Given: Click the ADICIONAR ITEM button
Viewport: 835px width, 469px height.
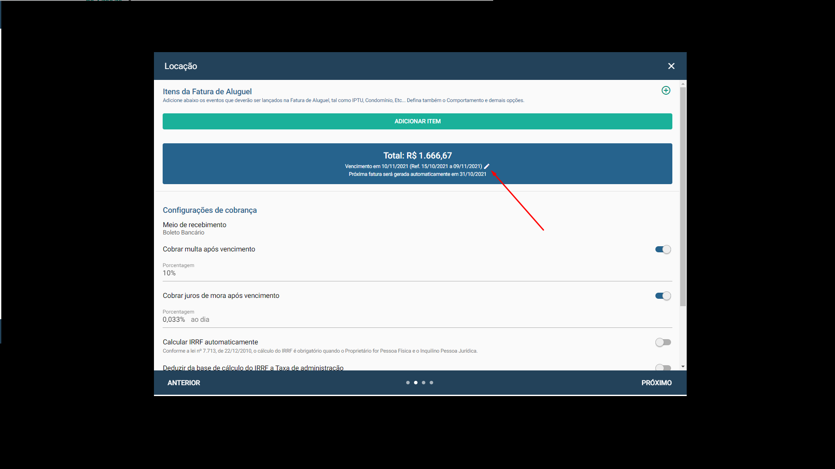Looking at the screenshot, I should (417, 121).
